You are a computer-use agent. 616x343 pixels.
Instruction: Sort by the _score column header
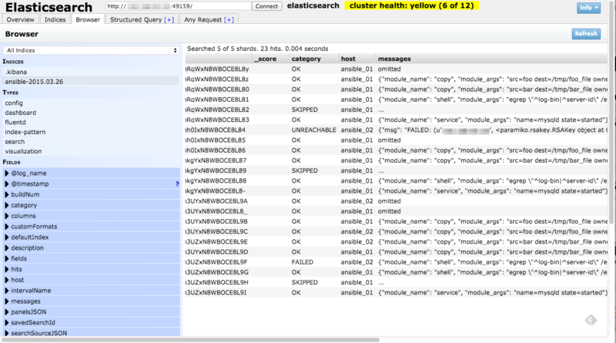[x=270, y=59]
